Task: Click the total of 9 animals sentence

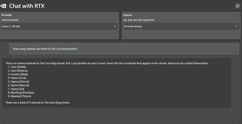Action: point(38,103)
